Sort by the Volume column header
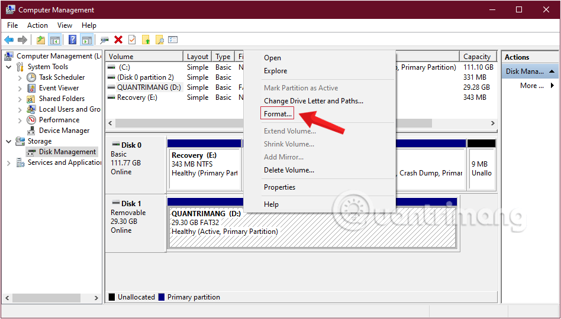This screenshot has height=319, width=561. coord(144,57)
